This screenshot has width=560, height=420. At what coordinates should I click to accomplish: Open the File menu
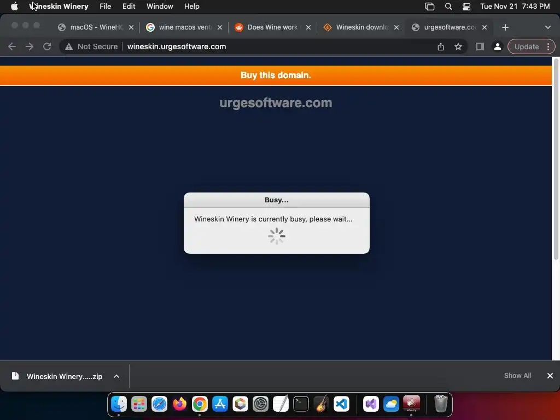click(x=106, y=6)
